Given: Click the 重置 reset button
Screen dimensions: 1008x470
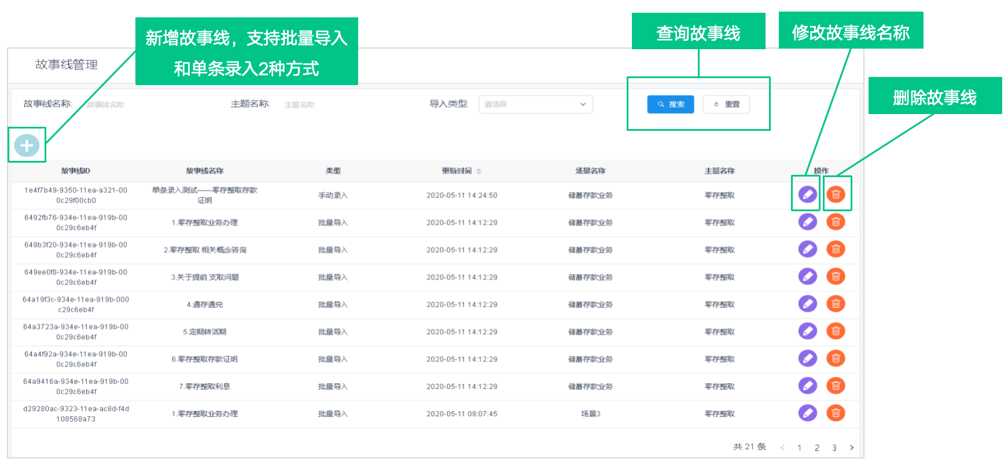Looking at the screenshot, I should pos(726,104).
